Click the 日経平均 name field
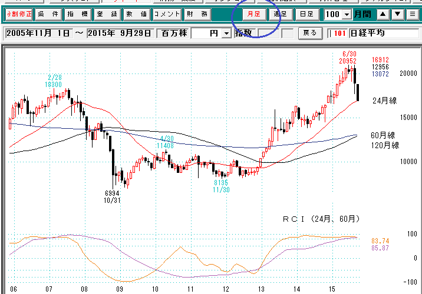Screen dimensions: 422x294 pyautogui.click(x=383, y=34)
